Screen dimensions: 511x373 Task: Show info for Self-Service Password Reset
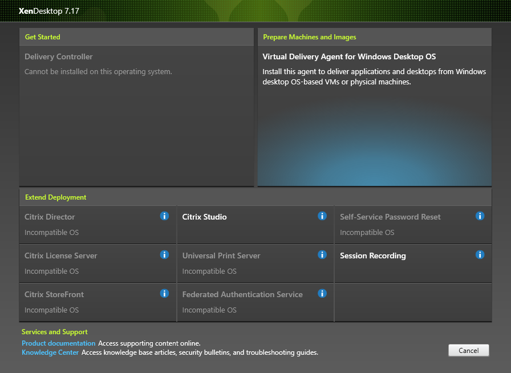[x=480, y=216]
